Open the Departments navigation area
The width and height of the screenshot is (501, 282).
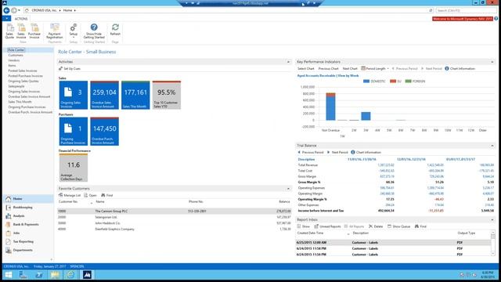coord(28,250)
